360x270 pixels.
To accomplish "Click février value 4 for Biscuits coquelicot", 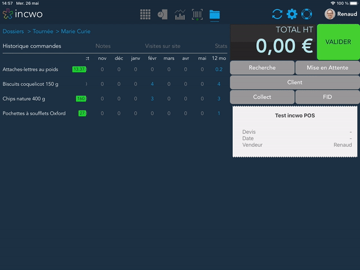I will pyautogui.click(x=152, y=84).
